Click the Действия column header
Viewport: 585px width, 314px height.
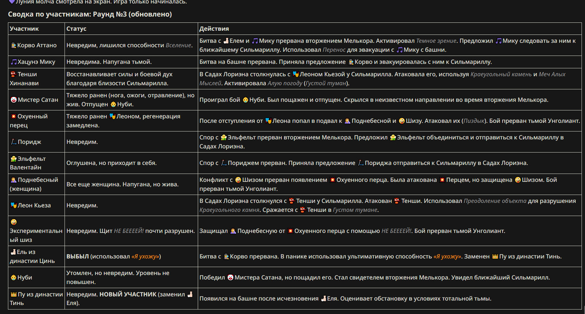click(x=214, y=29)
